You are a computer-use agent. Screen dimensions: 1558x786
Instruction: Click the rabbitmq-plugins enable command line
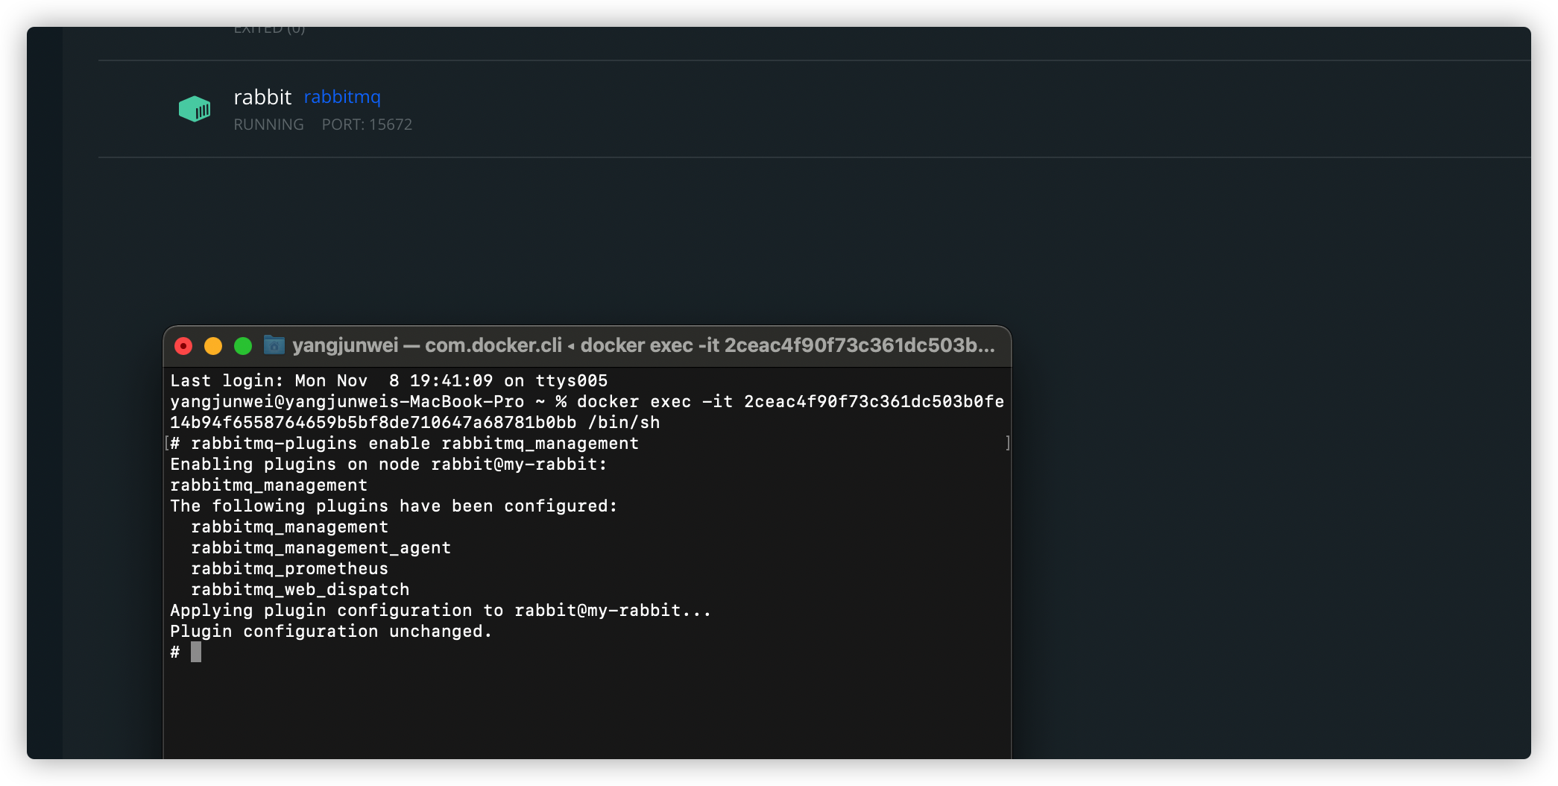tap(414, 444)
